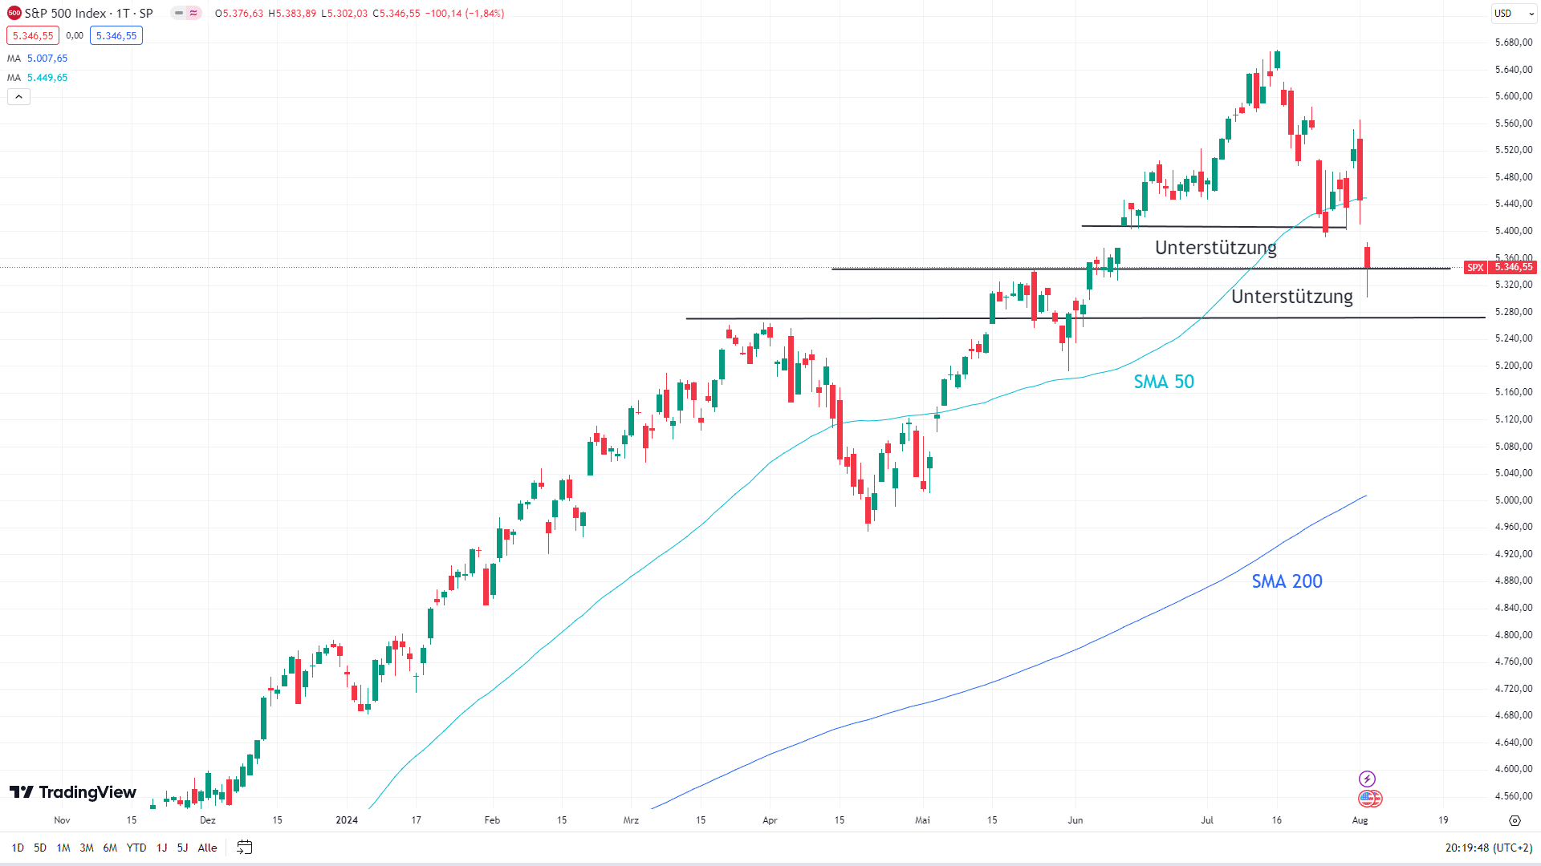This screenshot has height=866, width=1541.
Task: Click the pink delayed data wave indicator
Action: tap(194, 13)
